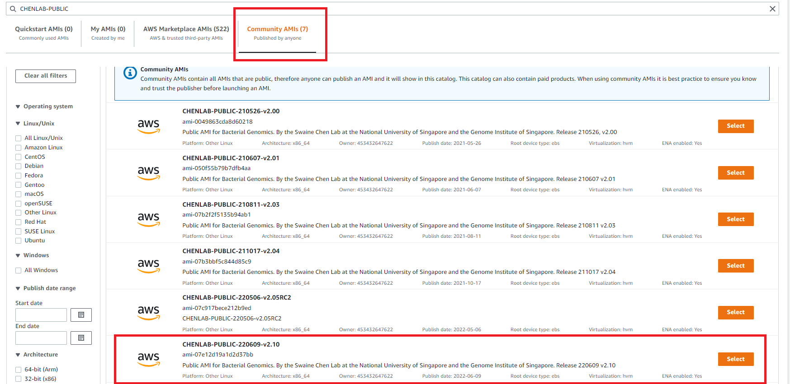790x384 pixels.
Task: Click aws logo for CHENLAB-PUBLIC-210811-v2.03
Action: 149,219
